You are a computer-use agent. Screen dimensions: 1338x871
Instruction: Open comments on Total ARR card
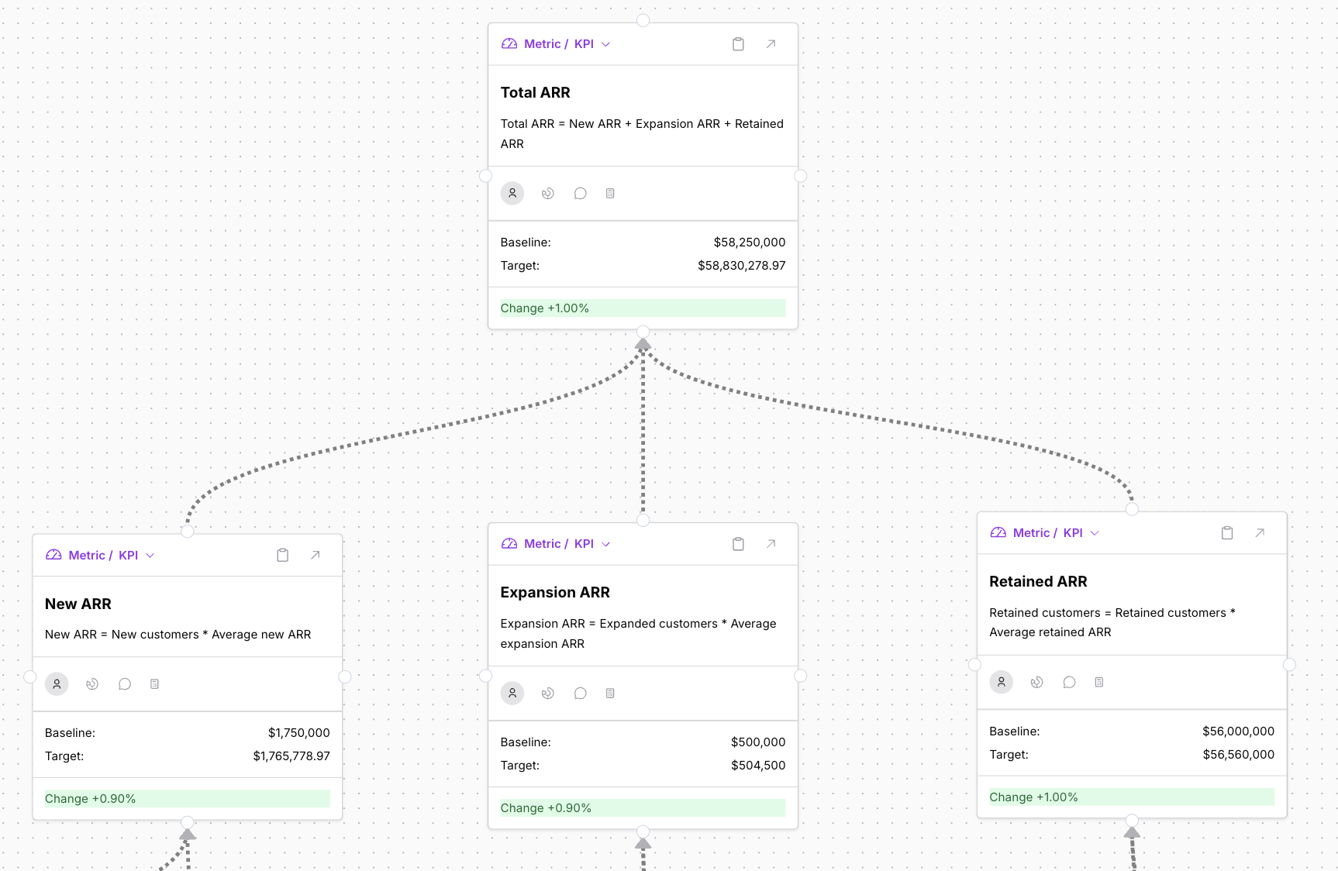coord(580,194)
